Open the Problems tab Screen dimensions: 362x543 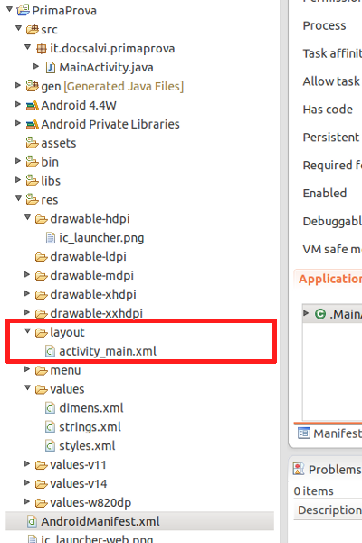point(327,470)
